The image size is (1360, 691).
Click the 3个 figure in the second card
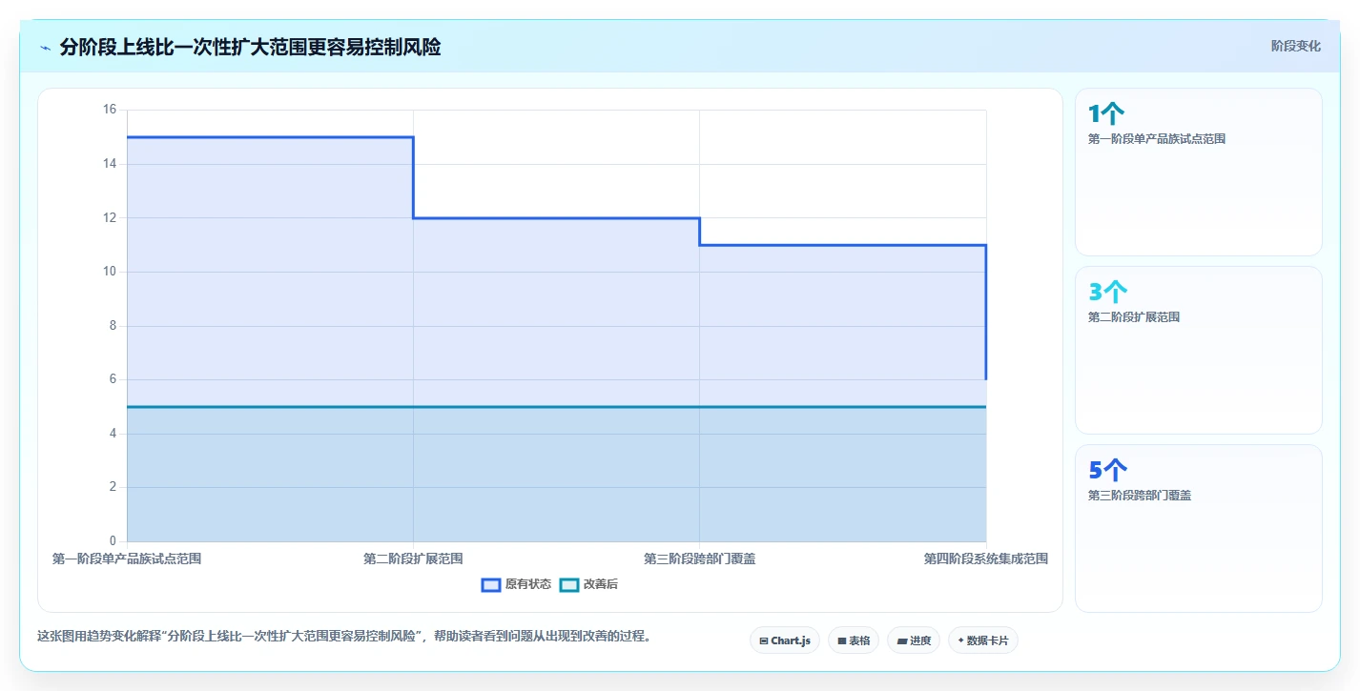[1108, 292]
